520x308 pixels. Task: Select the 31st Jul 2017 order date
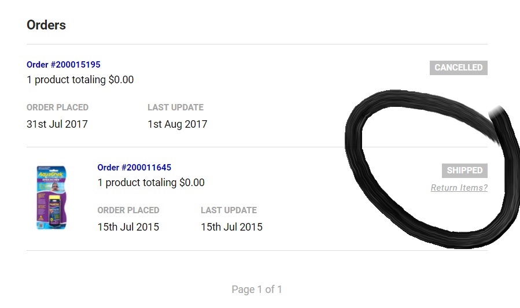57,124
